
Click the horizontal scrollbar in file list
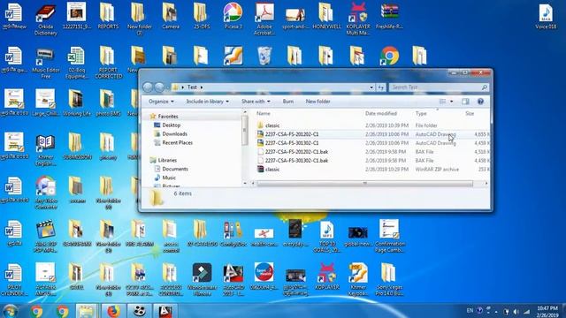pyautogui.click(x=364, y=184)
